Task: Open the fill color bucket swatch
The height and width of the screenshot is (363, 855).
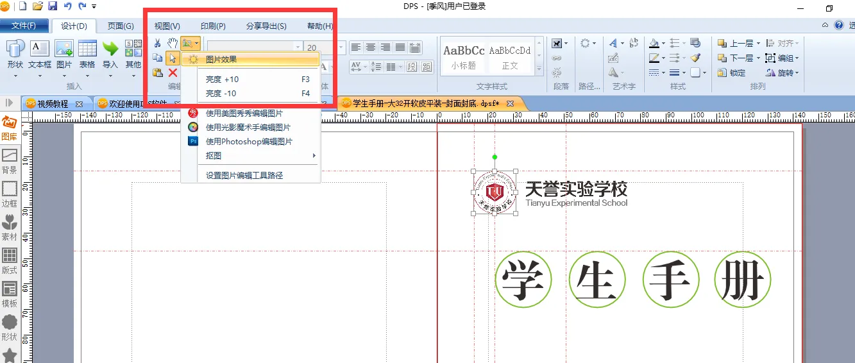Action: [x=654, y=44]
